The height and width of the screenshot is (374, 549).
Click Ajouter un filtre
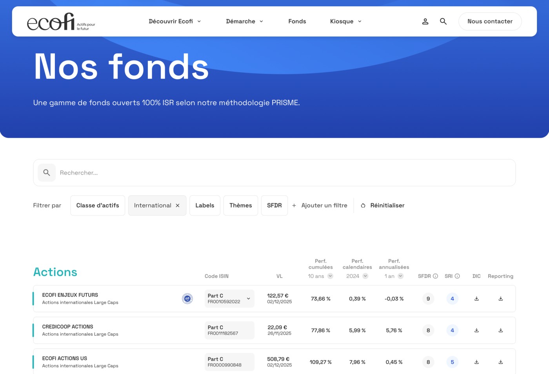(x=320, y=205)
